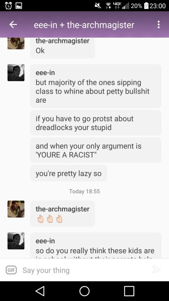
Task: Tap Android recent apps square
Action: (x=129, y=291)
